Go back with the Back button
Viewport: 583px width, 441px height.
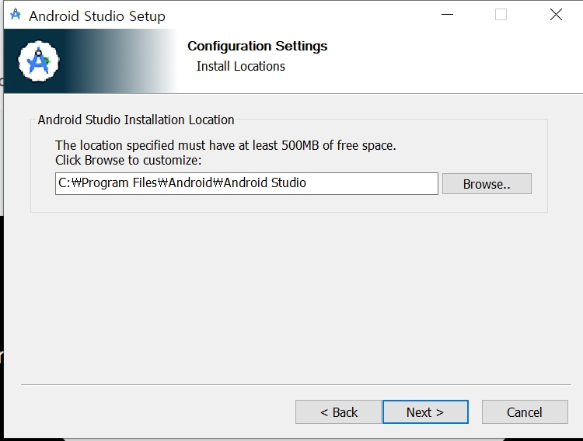338,412
